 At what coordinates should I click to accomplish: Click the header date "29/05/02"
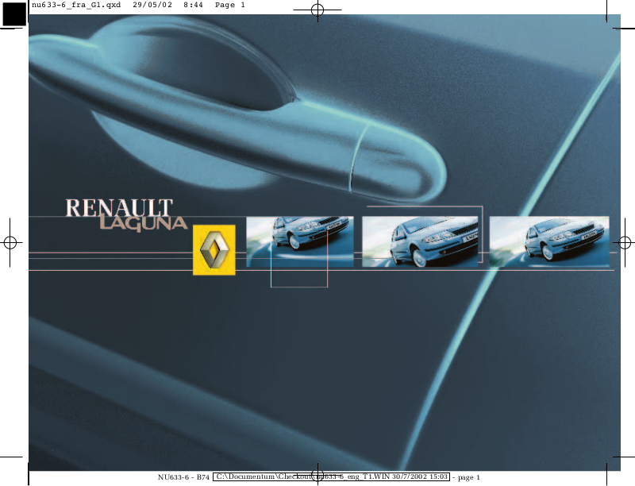tap(152, 5)
